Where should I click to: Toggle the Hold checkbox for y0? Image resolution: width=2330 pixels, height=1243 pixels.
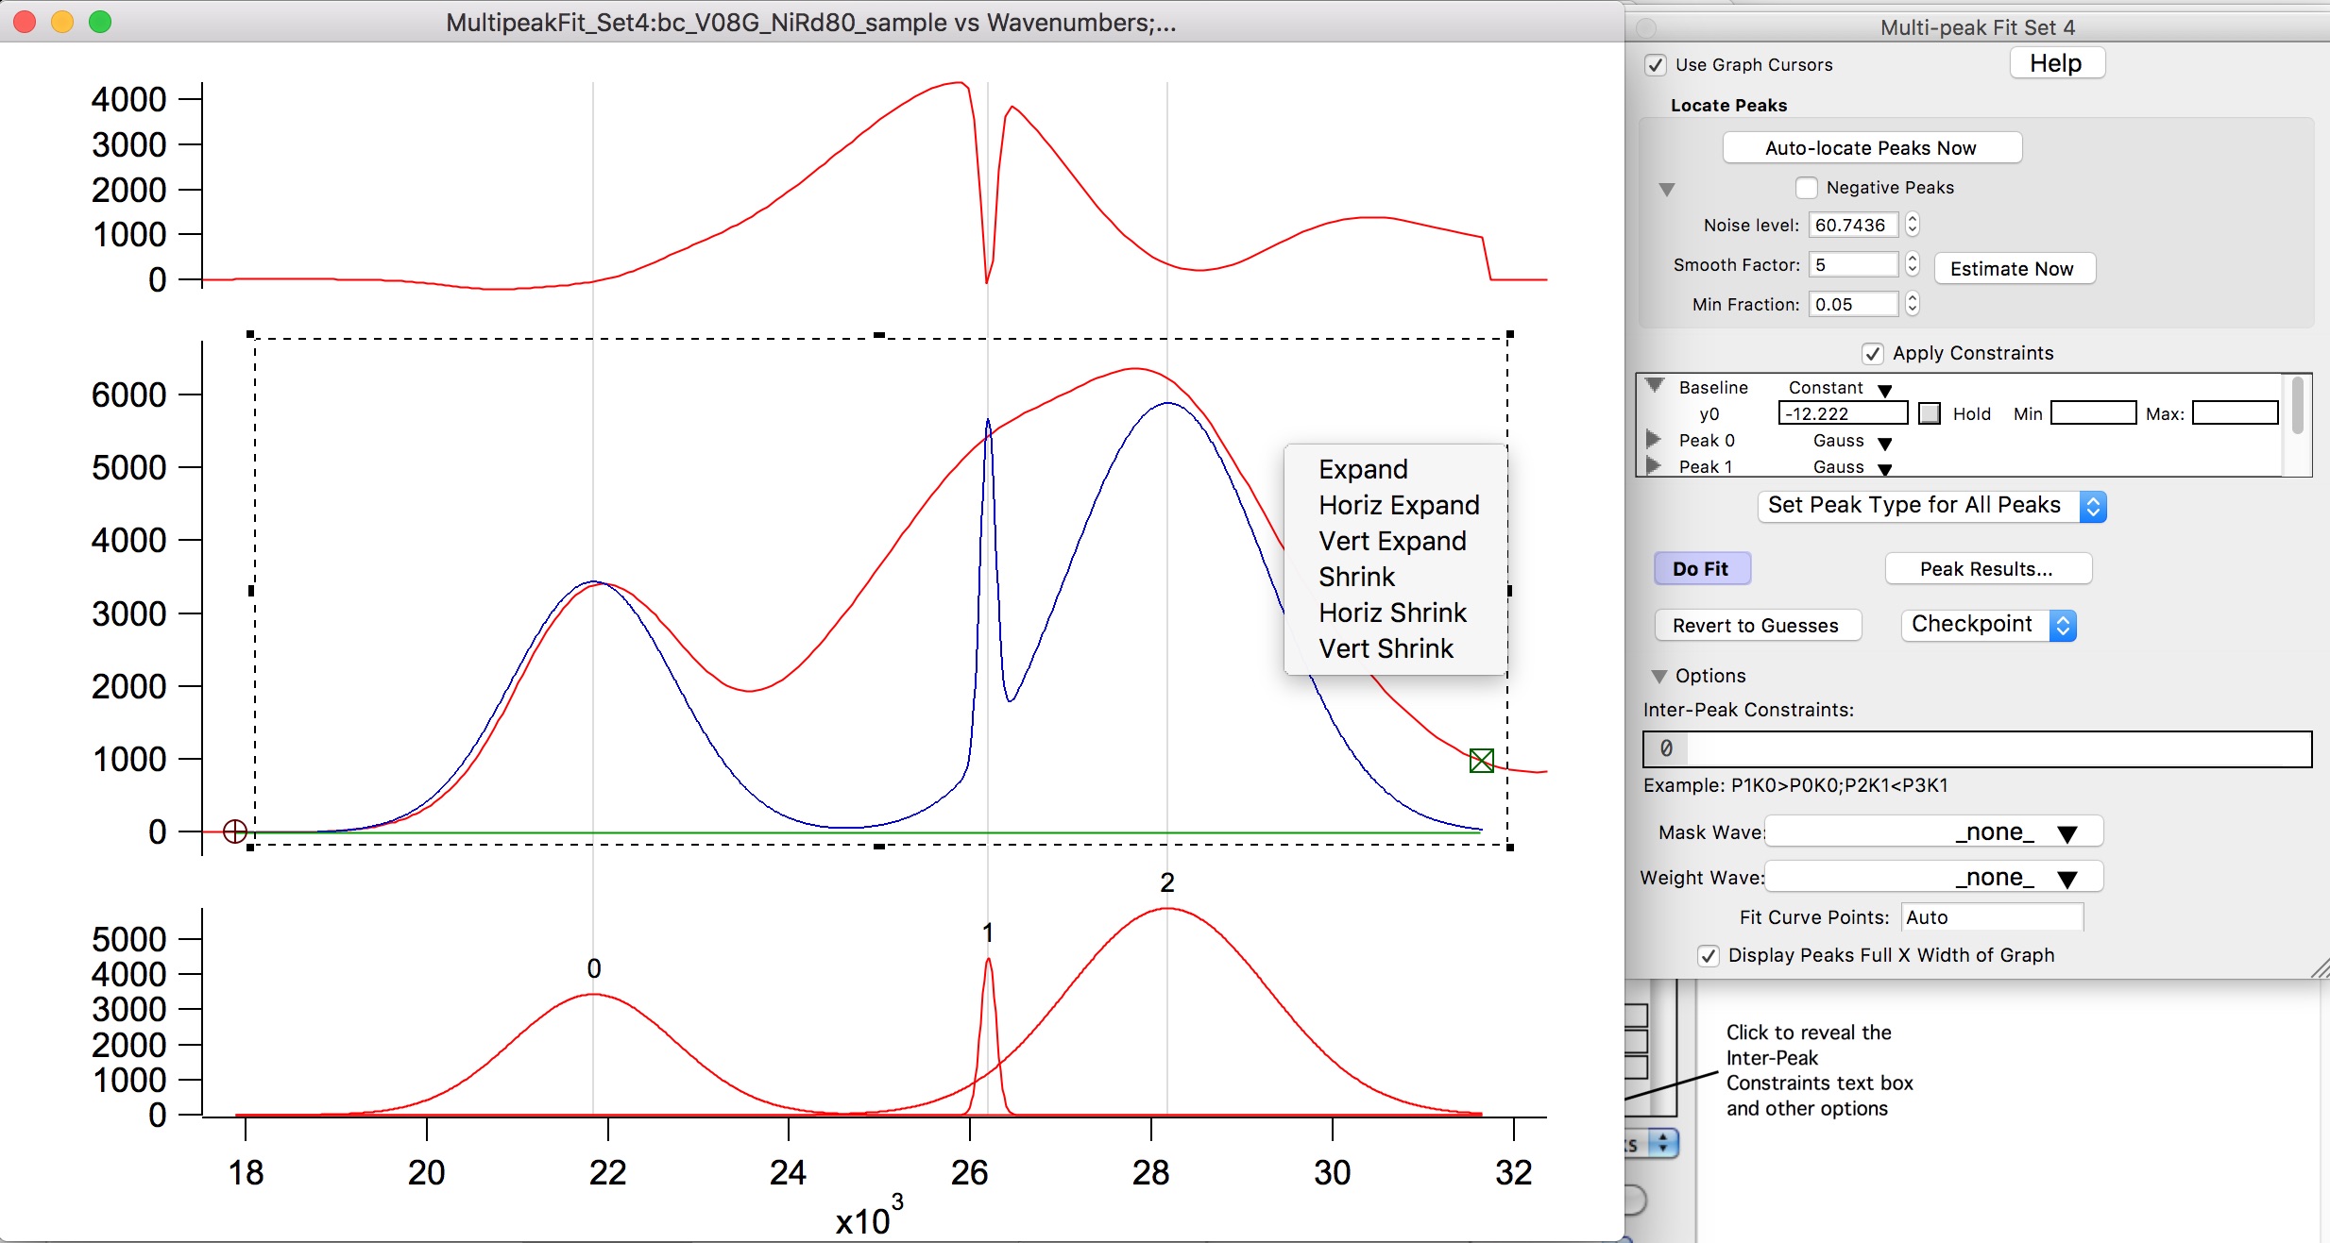coord(1928,412)
